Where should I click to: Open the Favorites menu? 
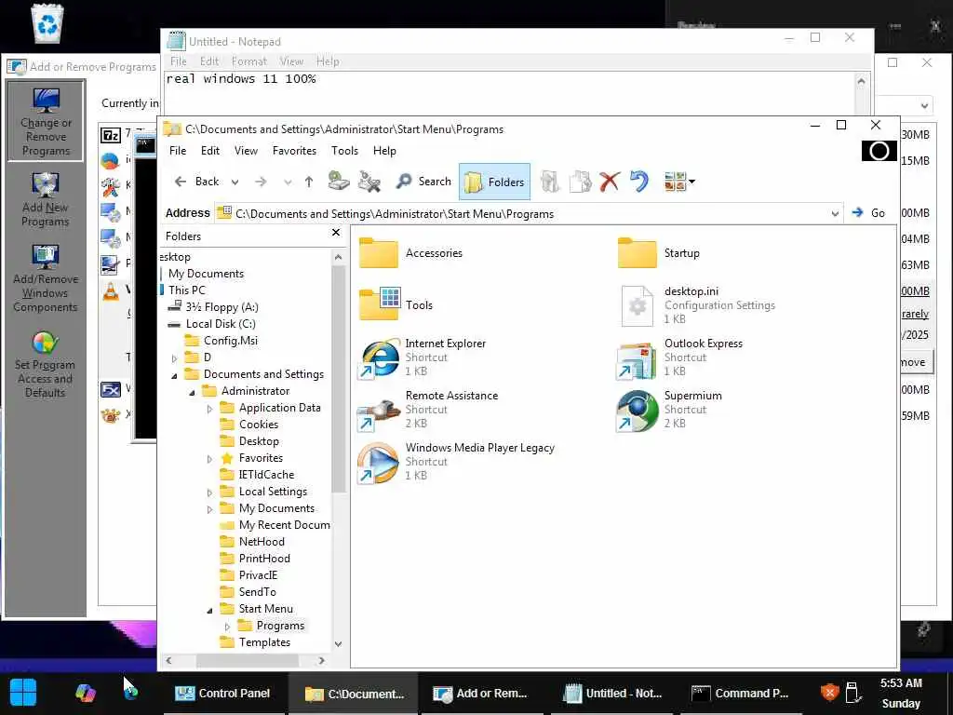[x=294, y=151]
